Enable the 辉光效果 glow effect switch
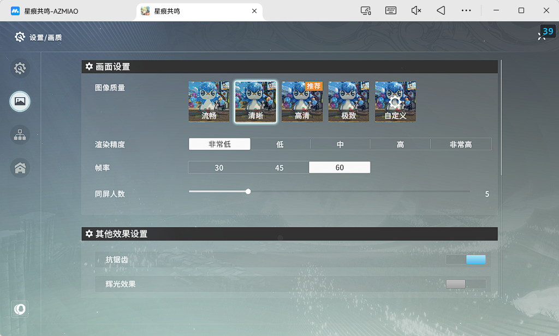Image resolution: width=559 pixels, height=336 pixels. coord(466,284)
